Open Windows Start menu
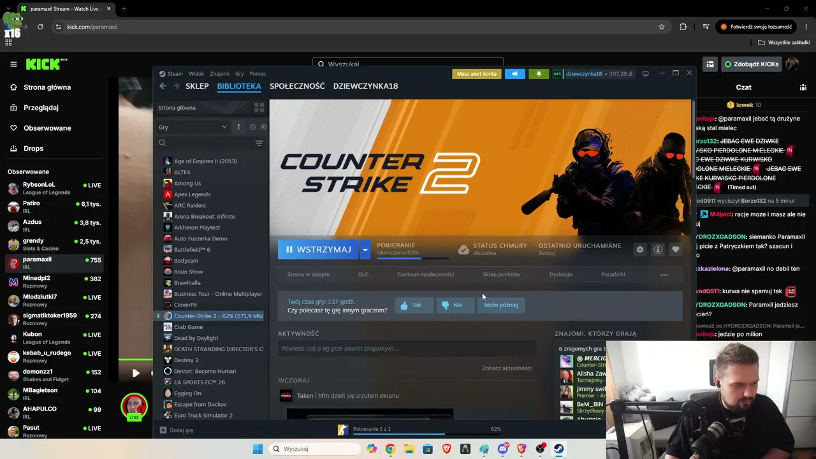 [258, 449]
